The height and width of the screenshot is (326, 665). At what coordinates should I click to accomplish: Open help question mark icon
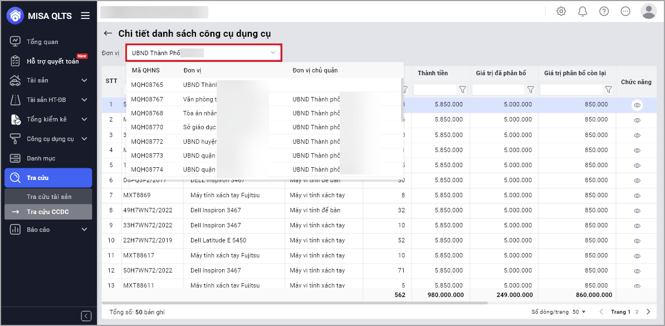(x=604, y=12)
